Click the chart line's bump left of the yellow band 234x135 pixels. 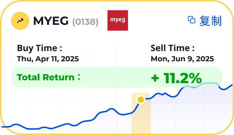[x=111, y=109]
